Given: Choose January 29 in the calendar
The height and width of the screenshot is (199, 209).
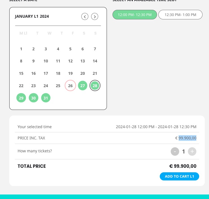Looking at the screenshot, I should 21,98.
